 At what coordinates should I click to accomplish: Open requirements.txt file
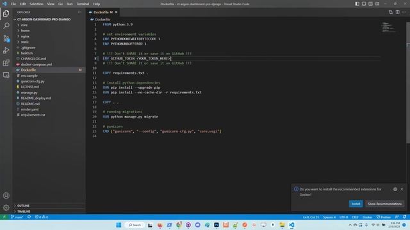click(49, 115)
